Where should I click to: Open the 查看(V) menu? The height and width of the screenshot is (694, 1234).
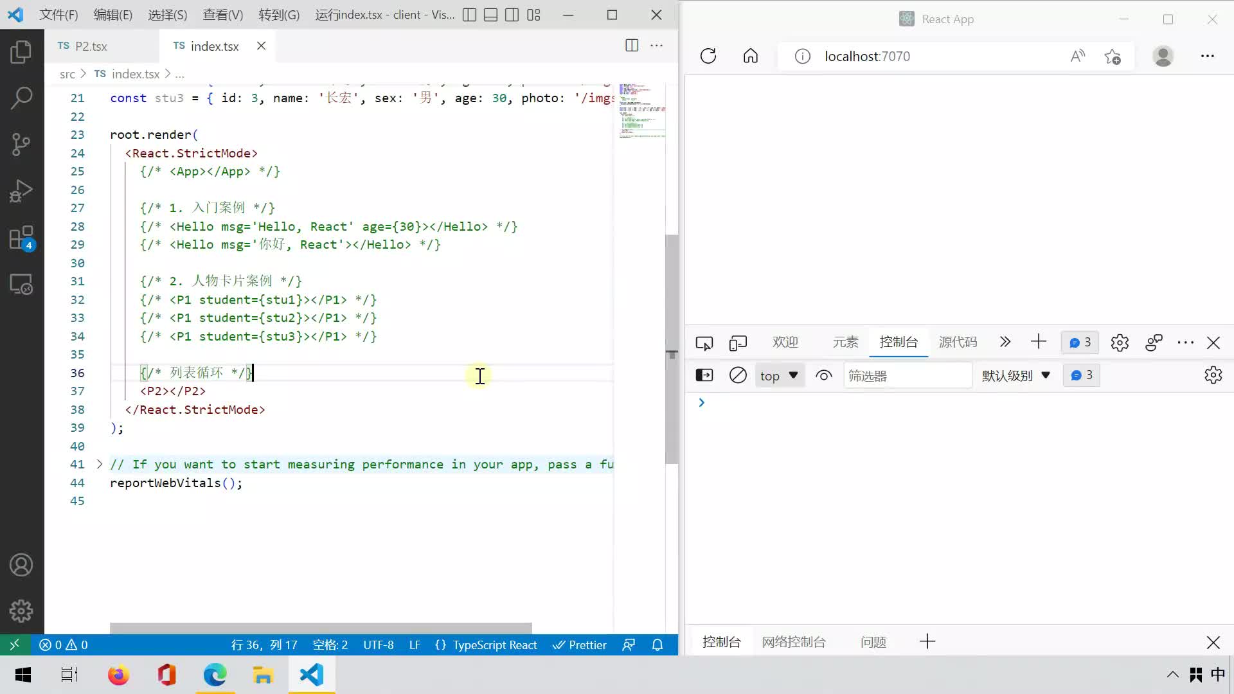(222, 15)
